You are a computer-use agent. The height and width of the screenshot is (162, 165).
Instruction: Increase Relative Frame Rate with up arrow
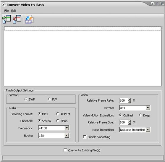(130, 99)
